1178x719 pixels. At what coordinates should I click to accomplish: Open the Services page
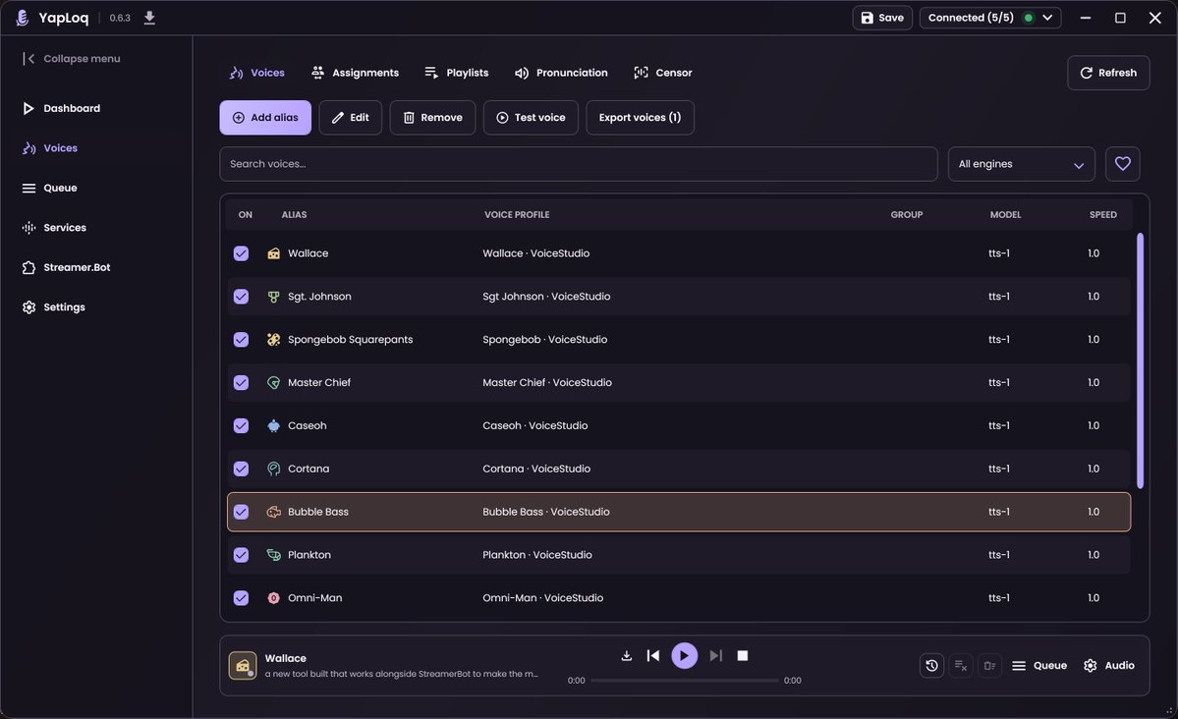click(x=54, y=228)
